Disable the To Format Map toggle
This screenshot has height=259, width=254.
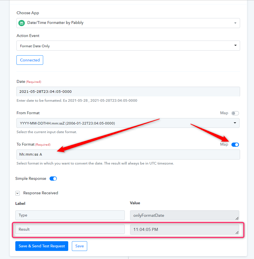[x=235, y=145]
